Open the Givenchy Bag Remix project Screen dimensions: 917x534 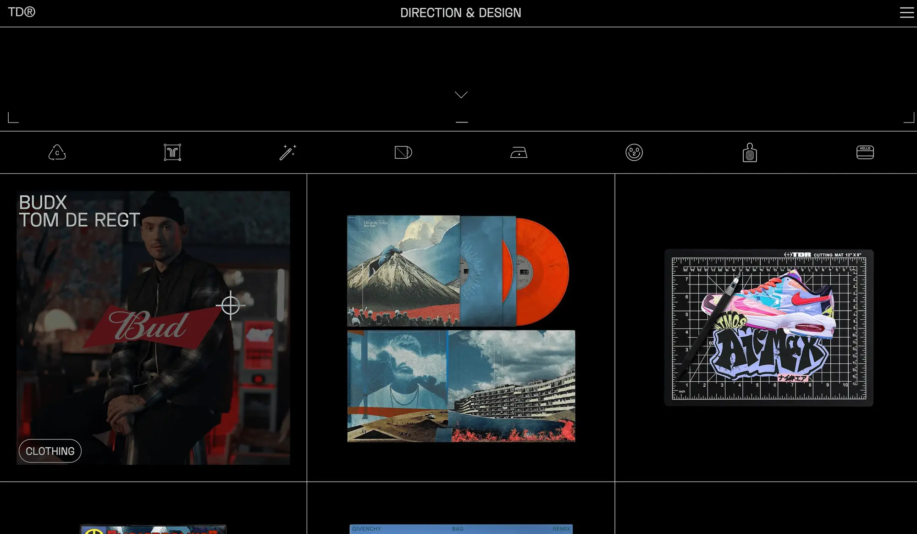(461, 528)
